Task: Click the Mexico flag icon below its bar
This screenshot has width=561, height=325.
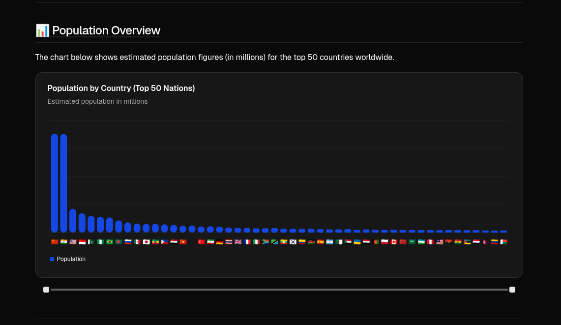Action: pyautogui.click(x=137, y=241)
